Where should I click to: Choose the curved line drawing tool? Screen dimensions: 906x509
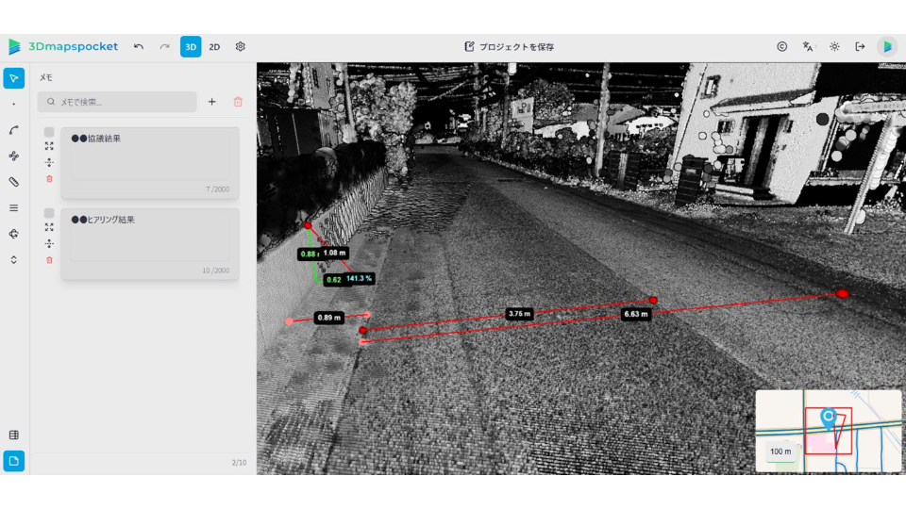tap(13, 130)
